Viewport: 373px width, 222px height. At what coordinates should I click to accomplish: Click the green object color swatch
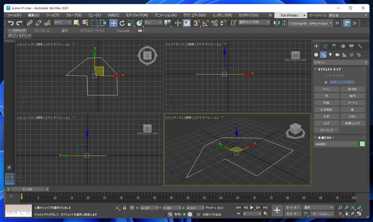click(x=362, y=144)
